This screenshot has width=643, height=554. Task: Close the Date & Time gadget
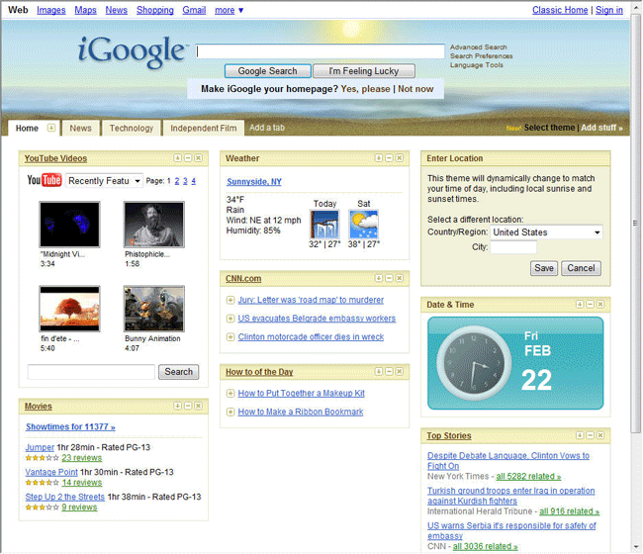pyautogui.click(x=600, y=304)
